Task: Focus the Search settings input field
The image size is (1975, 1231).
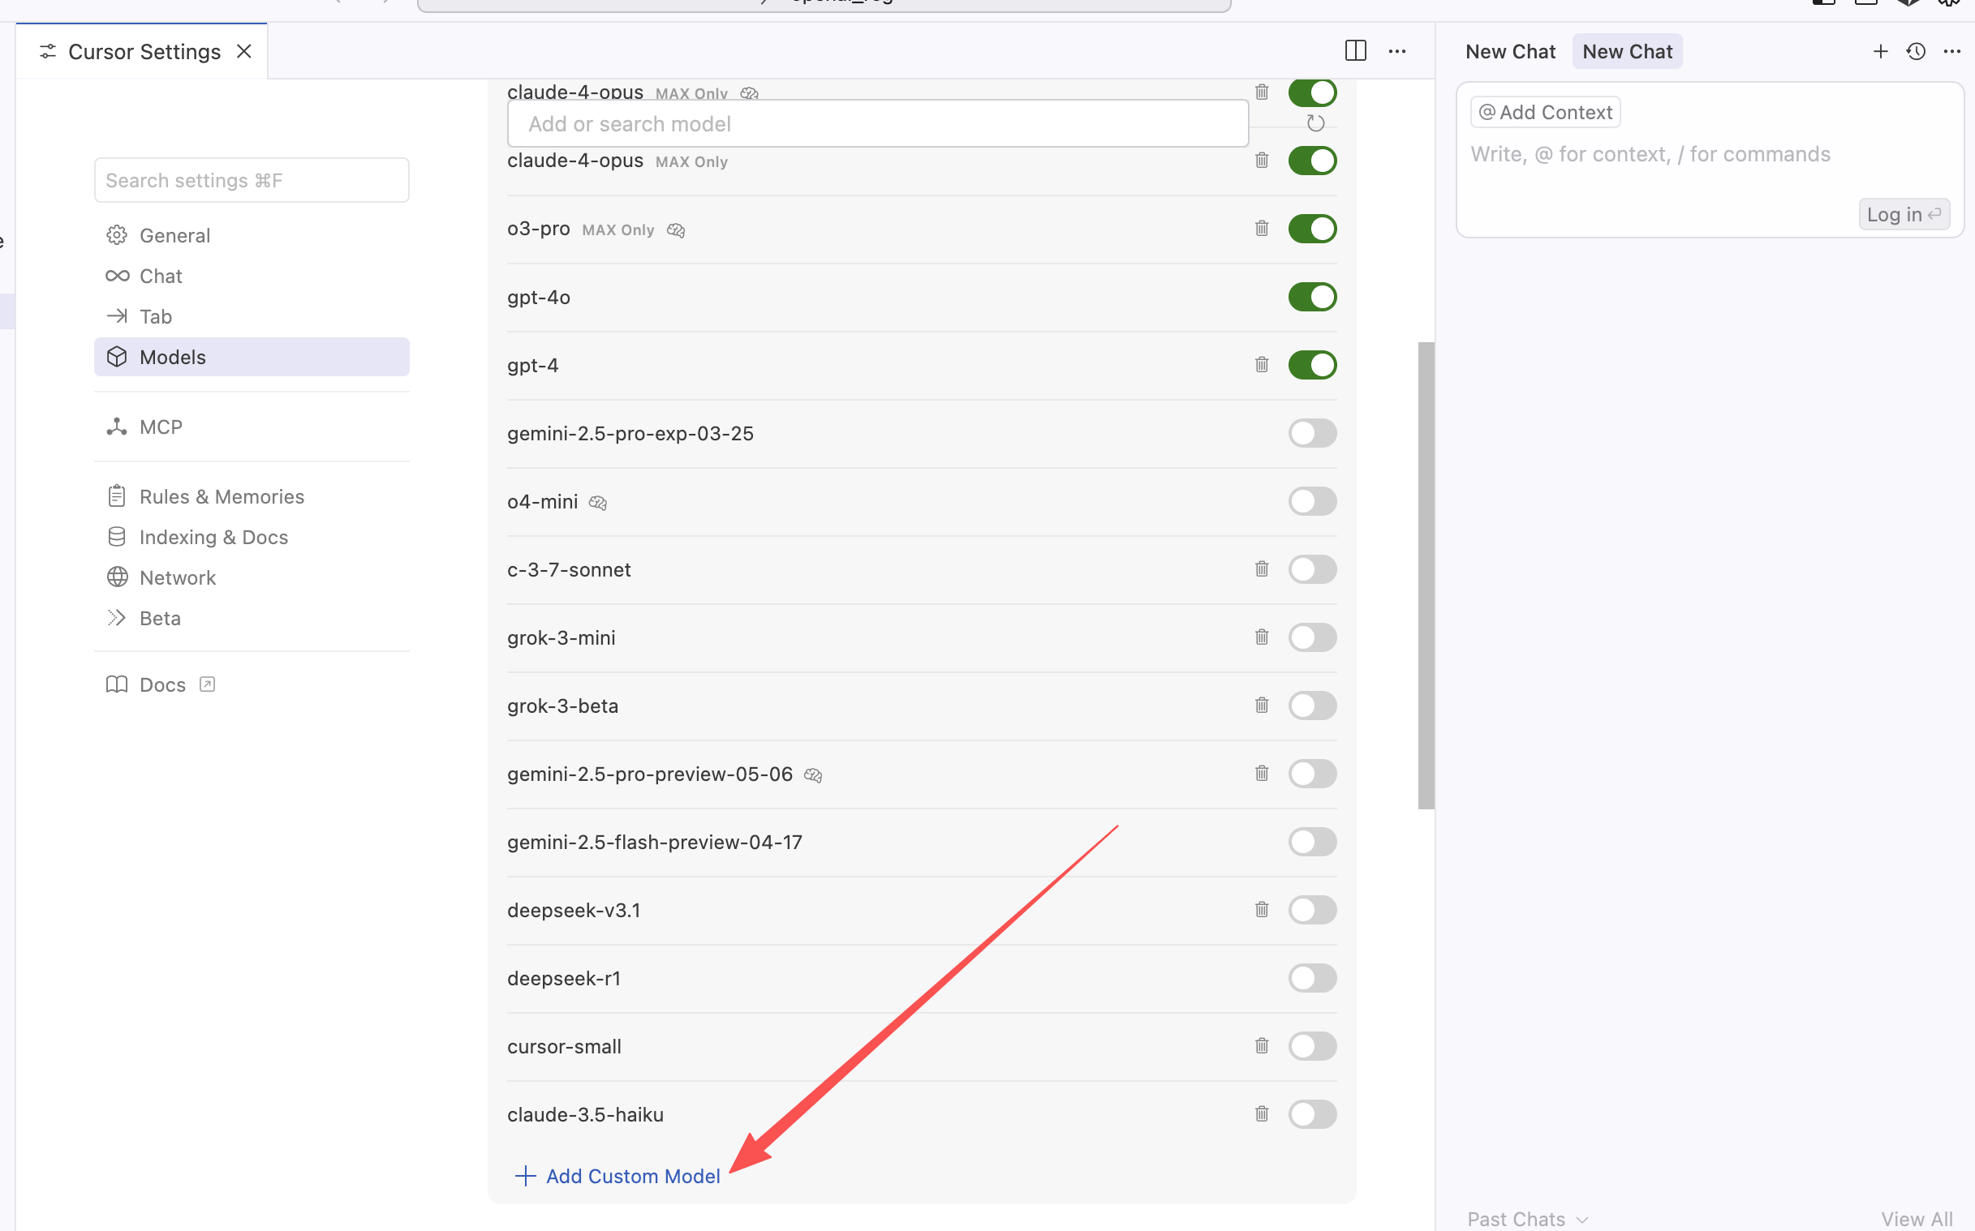Action: pos(252,180)
